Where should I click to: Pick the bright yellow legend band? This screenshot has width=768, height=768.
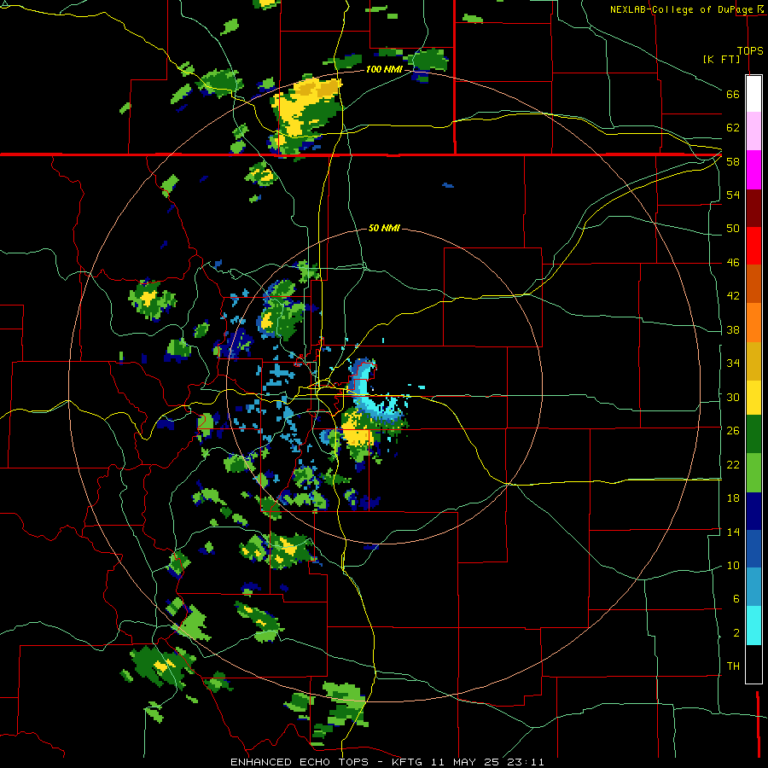coord(753,398)
